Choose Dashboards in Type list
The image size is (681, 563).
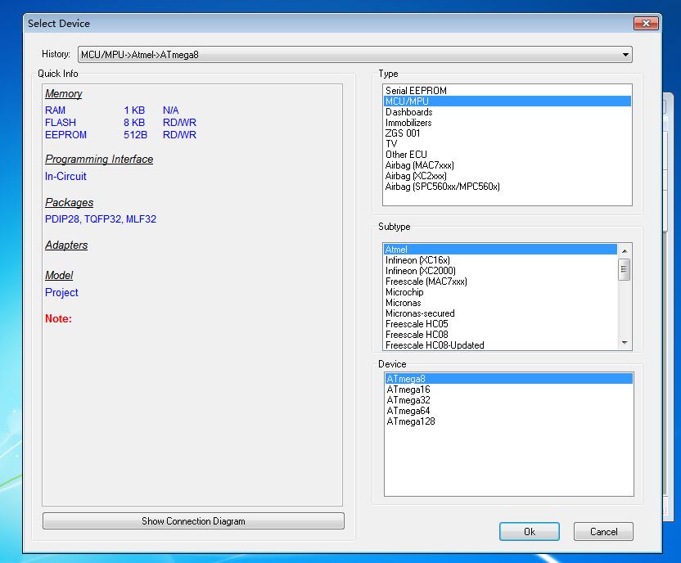tap(507, 112)
